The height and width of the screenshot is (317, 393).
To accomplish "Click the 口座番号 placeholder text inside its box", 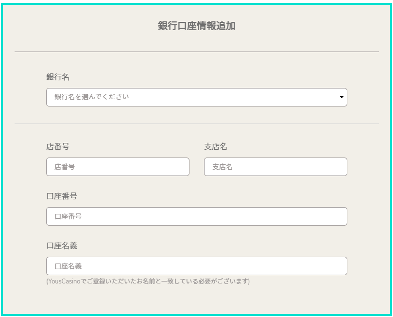I will (68, 216).
